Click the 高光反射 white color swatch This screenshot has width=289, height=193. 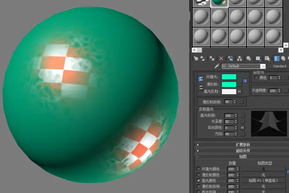(x=229, y=91)
